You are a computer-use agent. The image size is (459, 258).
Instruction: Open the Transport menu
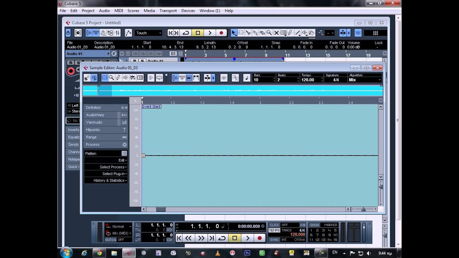[168, 11]
